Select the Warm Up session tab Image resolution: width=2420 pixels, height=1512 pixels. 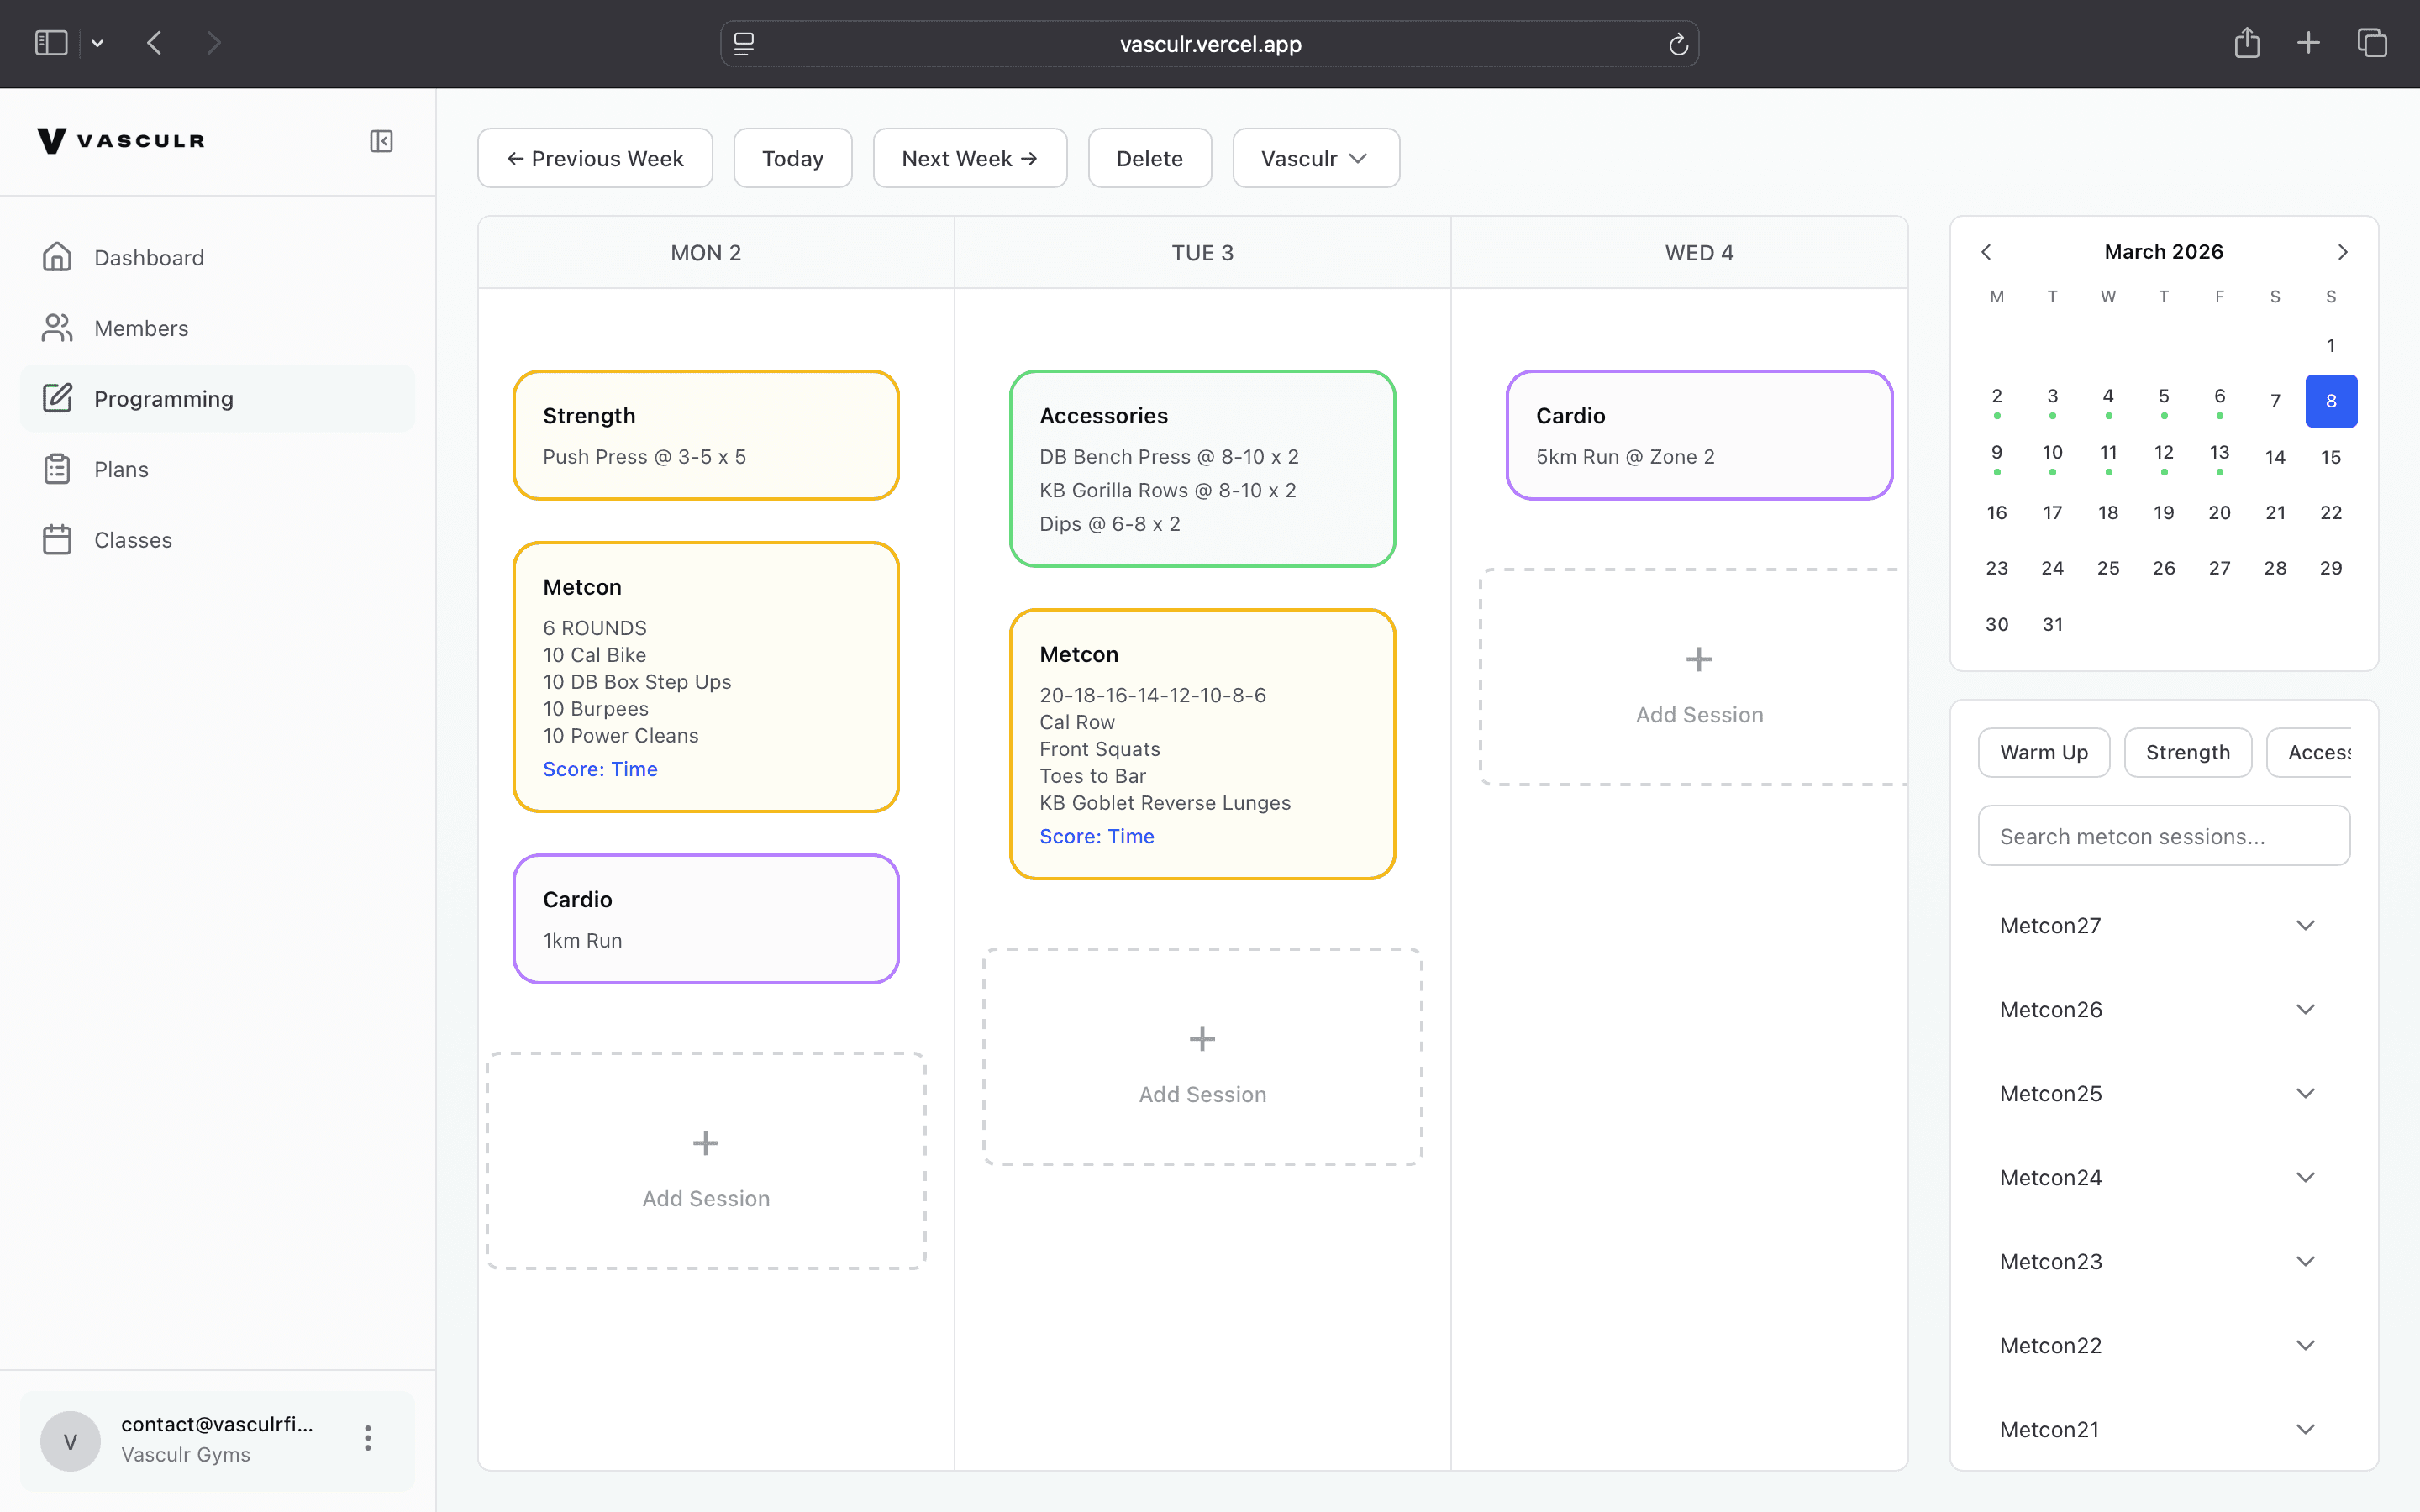2043,752
